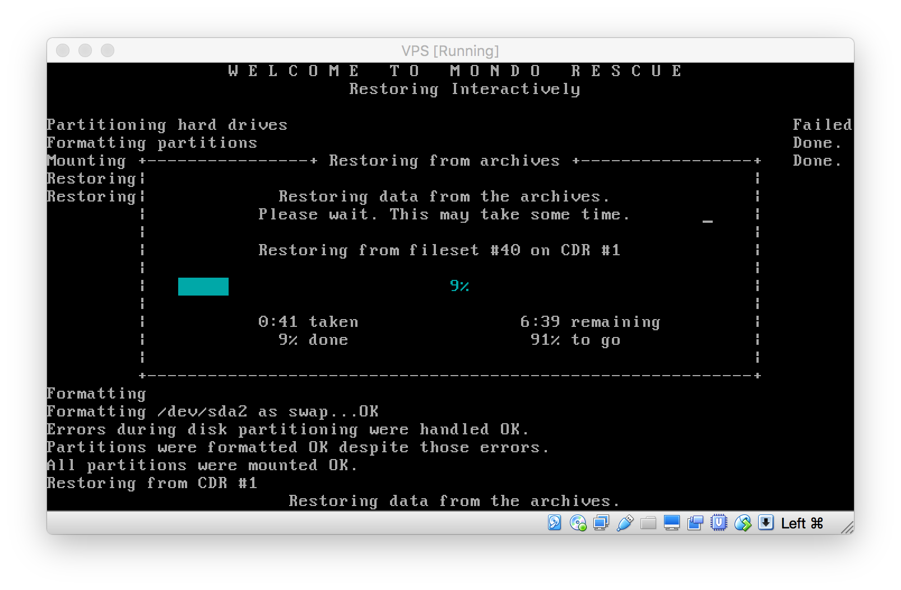Toggle the keyboard capture arrow indicator
Image resolution: width=901 pixels, height=590 pixels.
coord(766,523)
